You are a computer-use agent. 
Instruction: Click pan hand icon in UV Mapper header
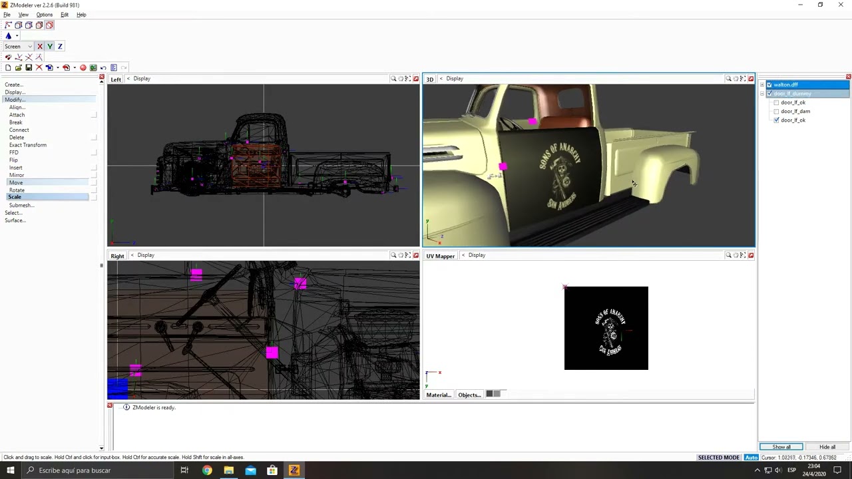tap(736, 255)
